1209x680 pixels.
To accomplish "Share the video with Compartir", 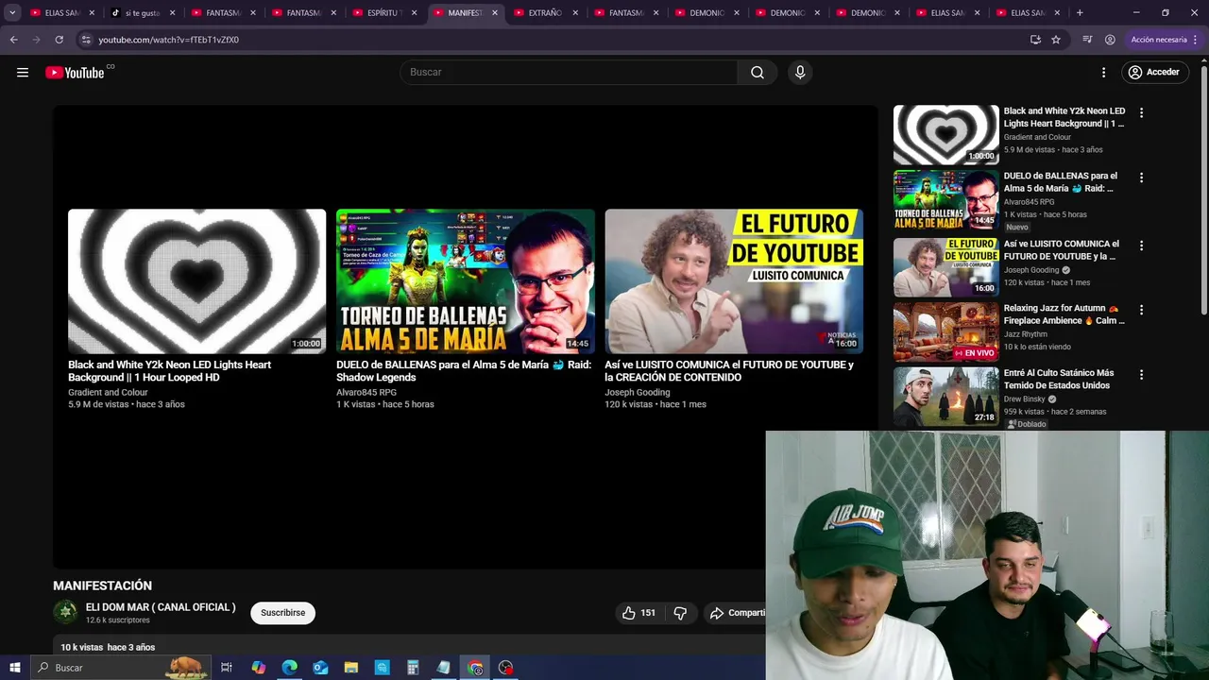I will (x=739, y=613).
